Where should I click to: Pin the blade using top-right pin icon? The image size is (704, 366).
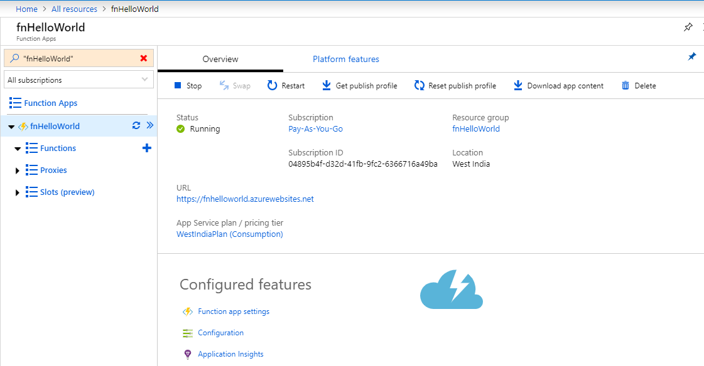coord(688,28)
